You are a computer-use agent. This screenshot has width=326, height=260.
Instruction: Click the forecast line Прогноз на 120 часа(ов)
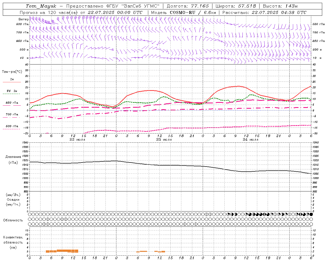[x=49, y=12]
